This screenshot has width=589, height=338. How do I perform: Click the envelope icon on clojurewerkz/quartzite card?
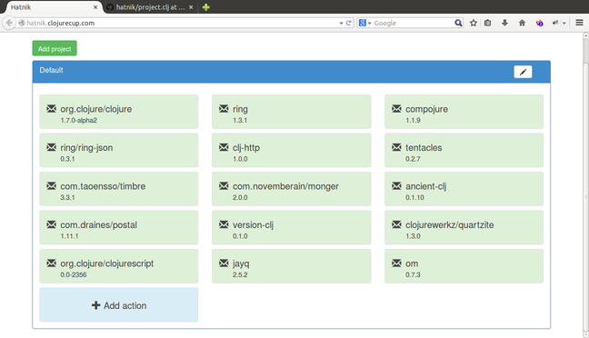[396, 224]
